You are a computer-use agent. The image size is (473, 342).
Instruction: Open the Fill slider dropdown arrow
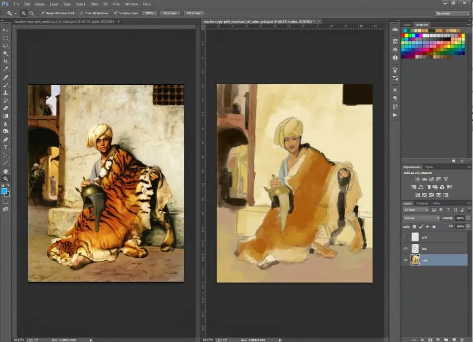(468, 226)
